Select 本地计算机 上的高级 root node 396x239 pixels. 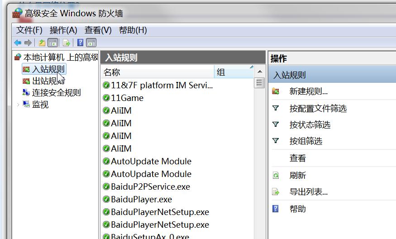click(61, 57)
